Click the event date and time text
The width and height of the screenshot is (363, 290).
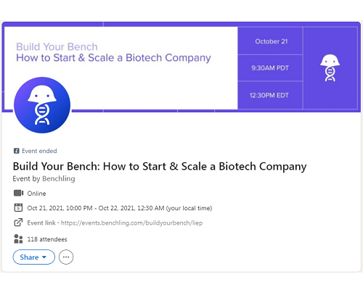120,208
